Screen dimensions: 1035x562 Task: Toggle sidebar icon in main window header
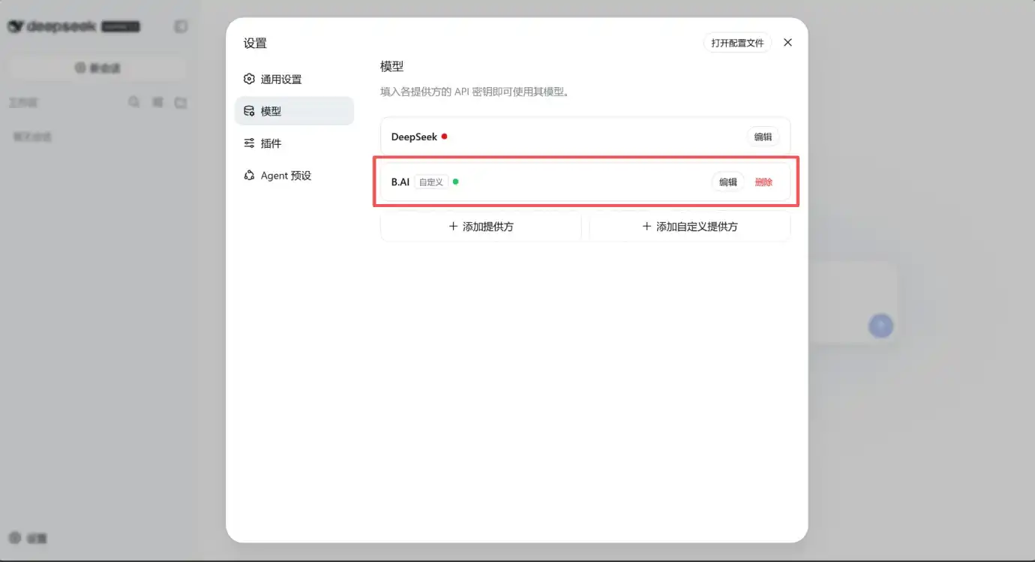[181, 26]
